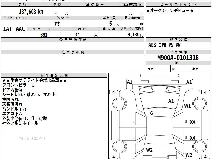The width and height of the screenshot is (212, 159).
Task: Click the 年 月 field under 車検
Action: point(57,11)
